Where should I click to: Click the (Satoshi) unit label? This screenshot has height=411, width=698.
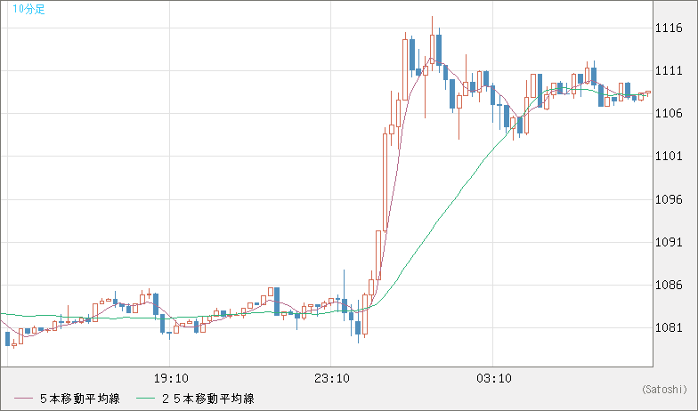coord(664,390)
